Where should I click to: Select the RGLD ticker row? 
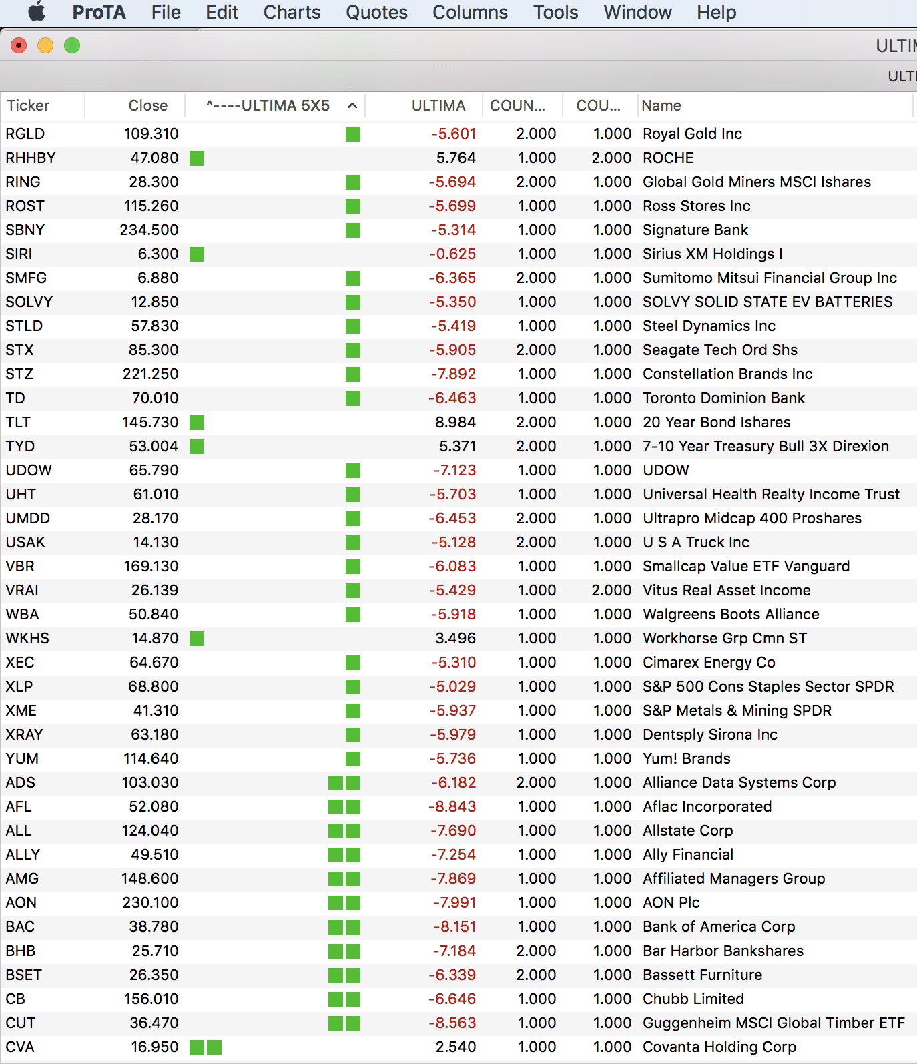(x=458, y=134)
